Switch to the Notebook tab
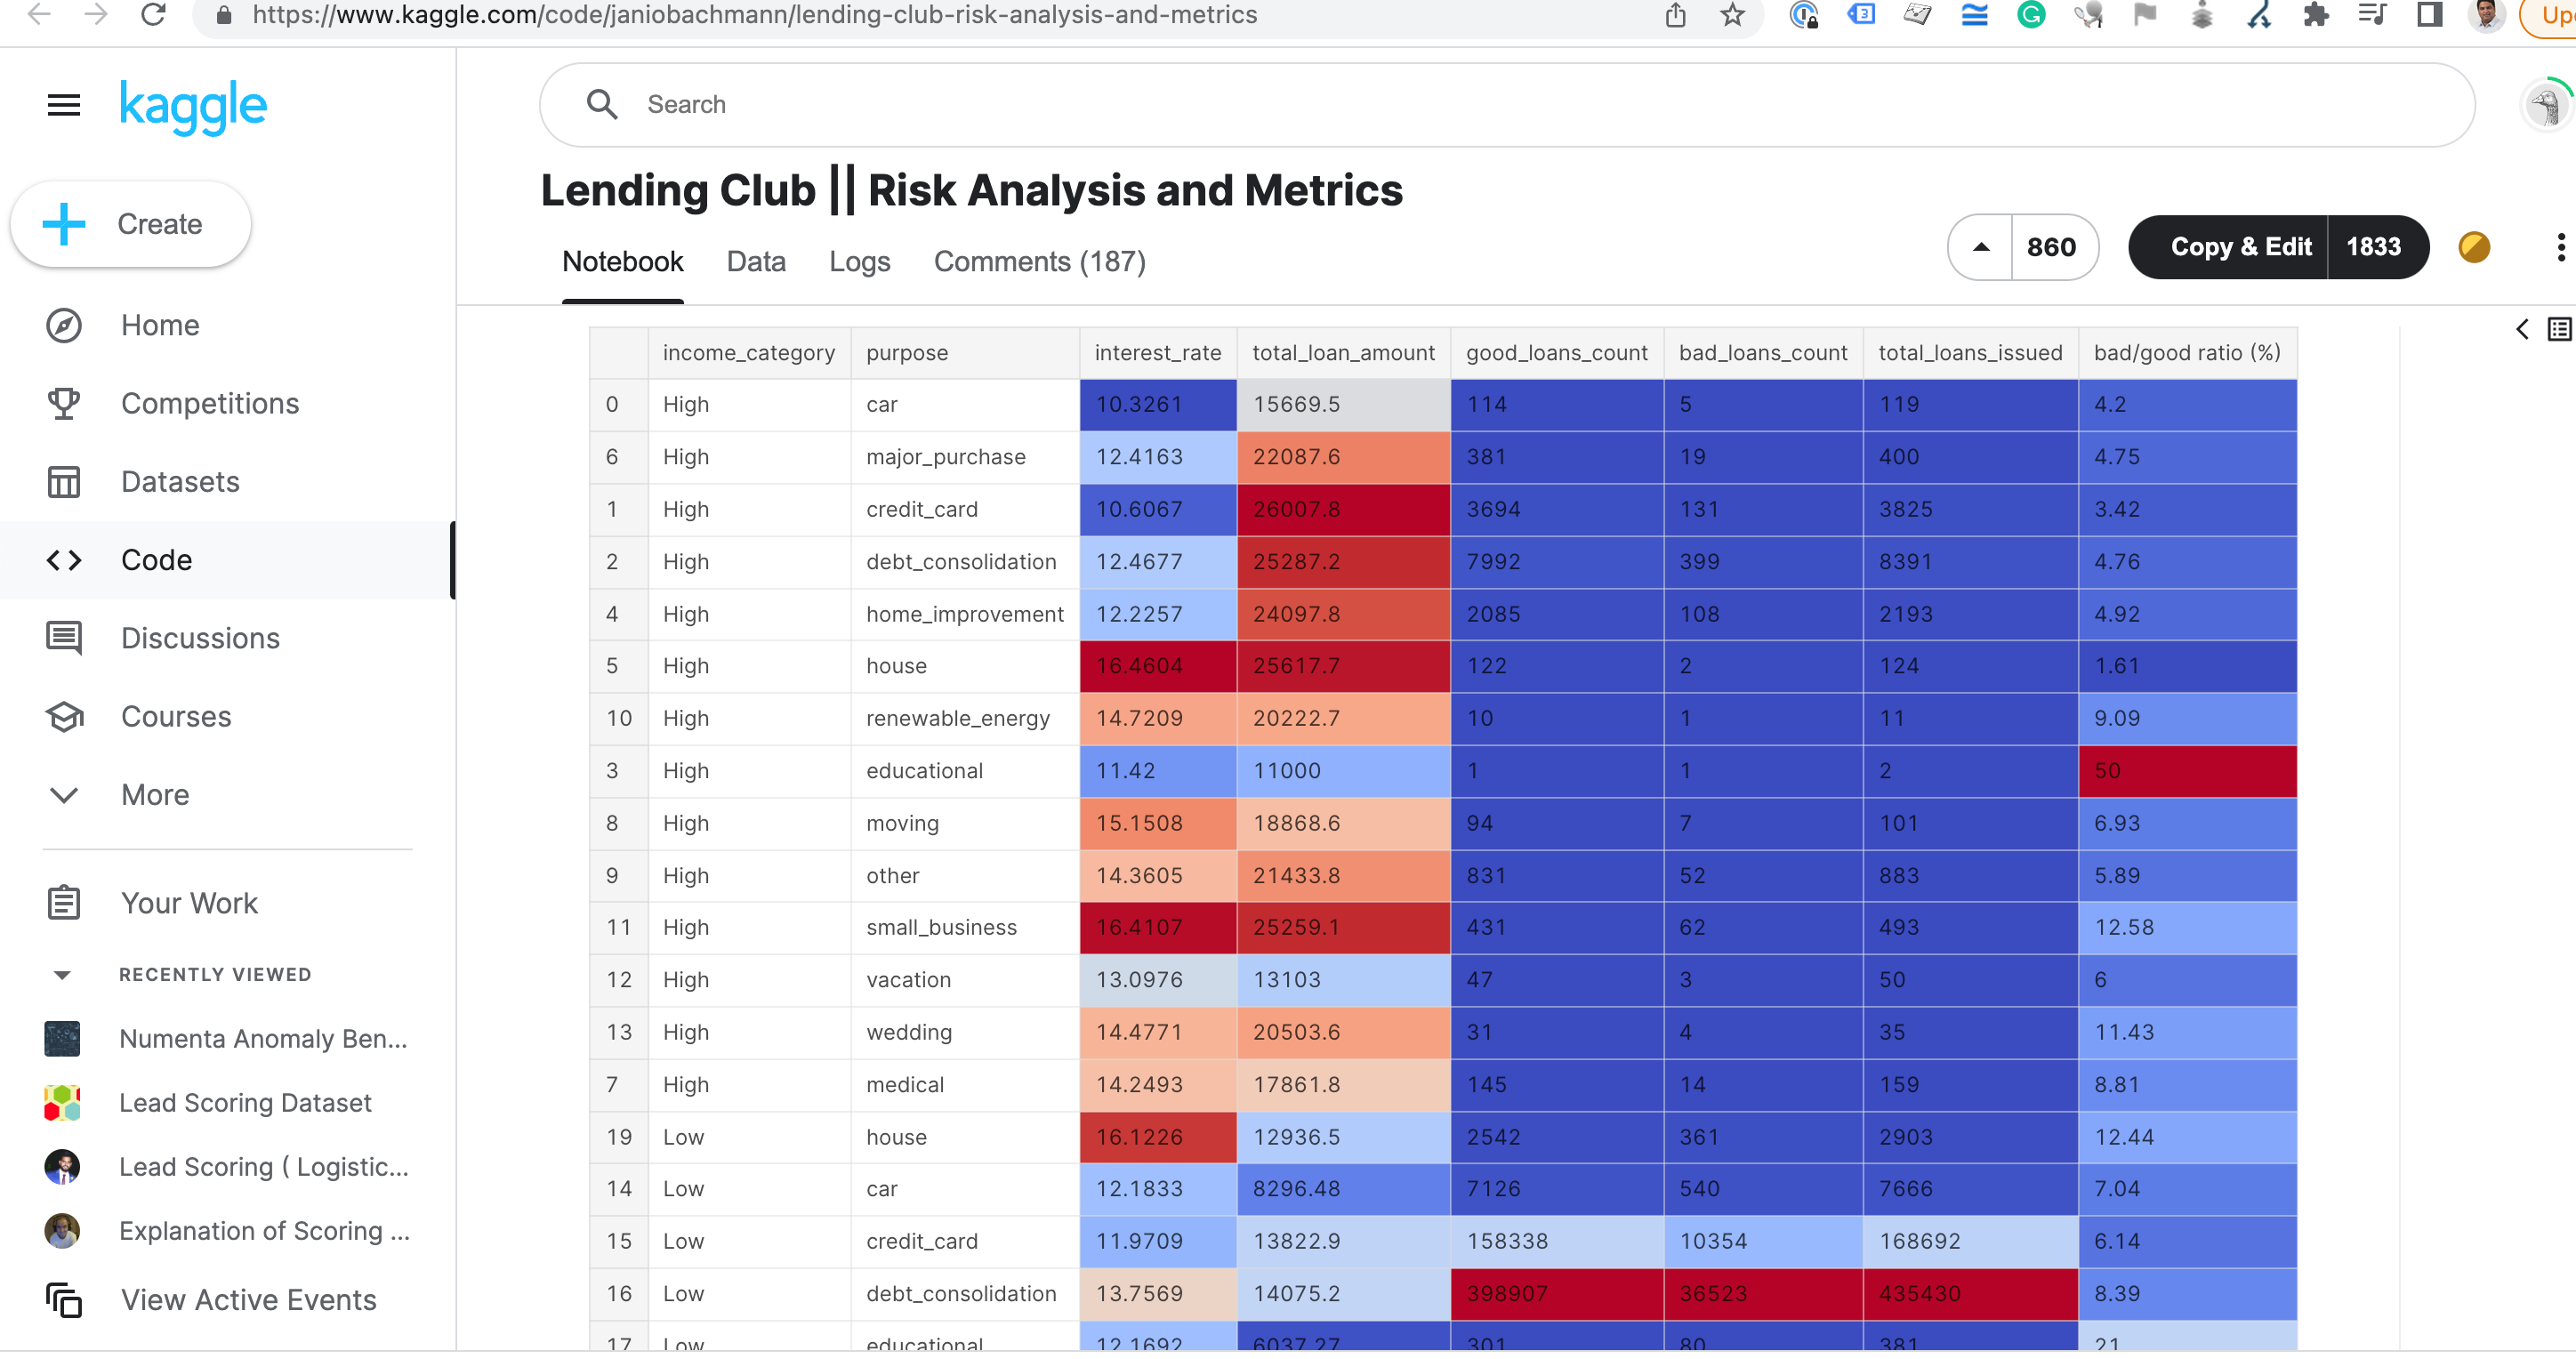Viewport: 2576px width, 1359px height. click(622, 262)
